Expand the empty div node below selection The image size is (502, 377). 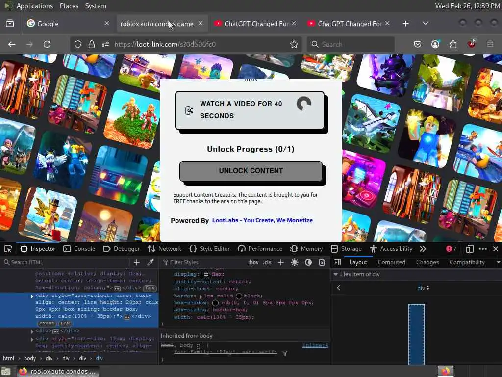tap(32, 331)
